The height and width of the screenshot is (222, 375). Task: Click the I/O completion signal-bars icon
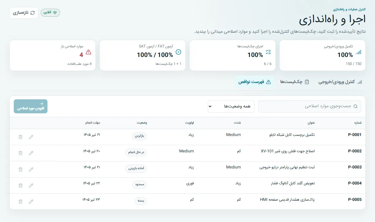358,52
